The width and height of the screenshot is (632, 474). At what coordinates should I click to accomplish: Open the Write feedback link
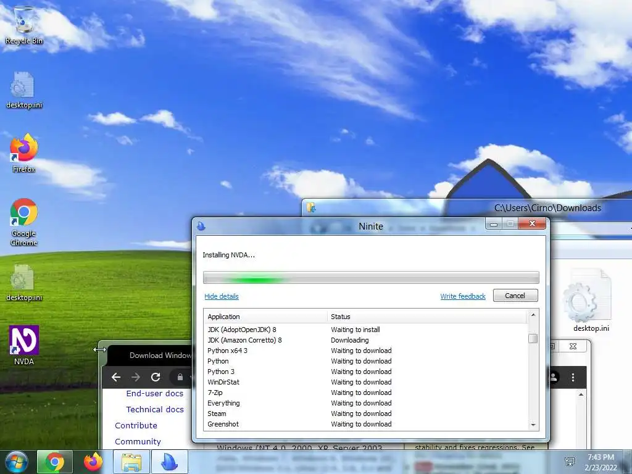(463, 296)
